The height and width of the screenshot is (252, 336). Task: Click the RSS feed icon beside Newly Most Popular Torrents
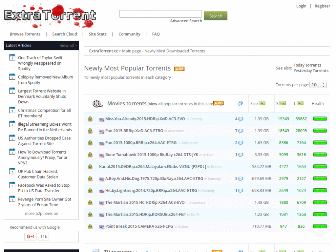point(179,69)
